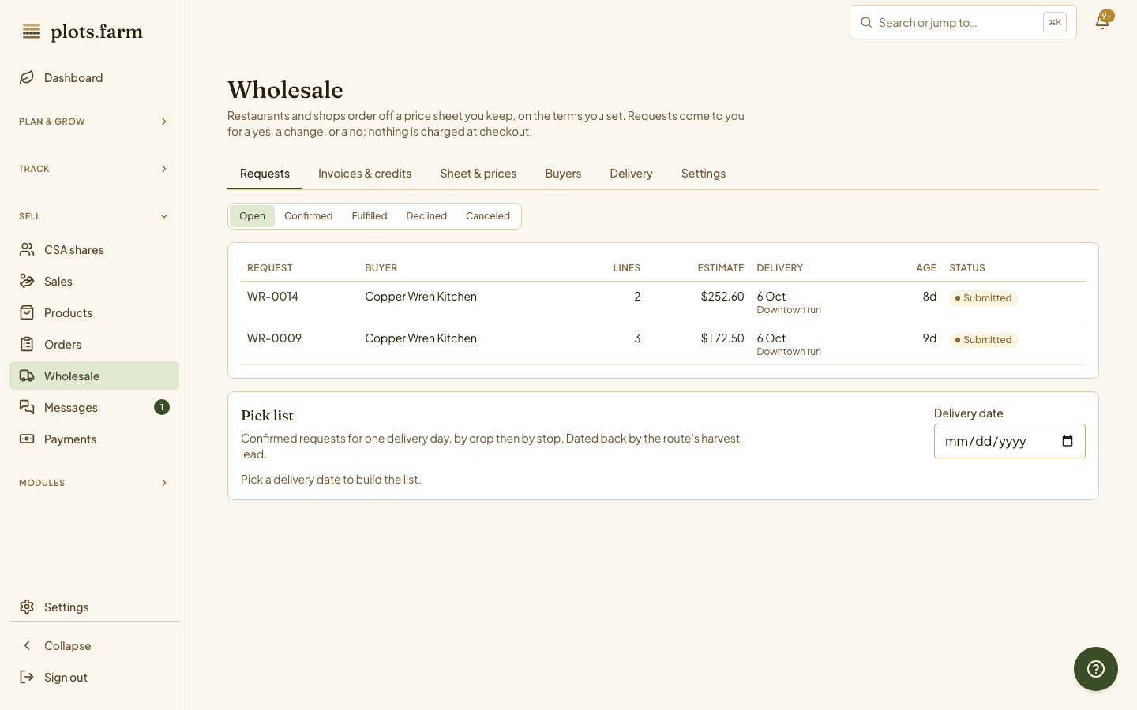Switch to Sheet & prices tab
The height and width of the screenshot is (710, 1137).
tap(478, 174)
